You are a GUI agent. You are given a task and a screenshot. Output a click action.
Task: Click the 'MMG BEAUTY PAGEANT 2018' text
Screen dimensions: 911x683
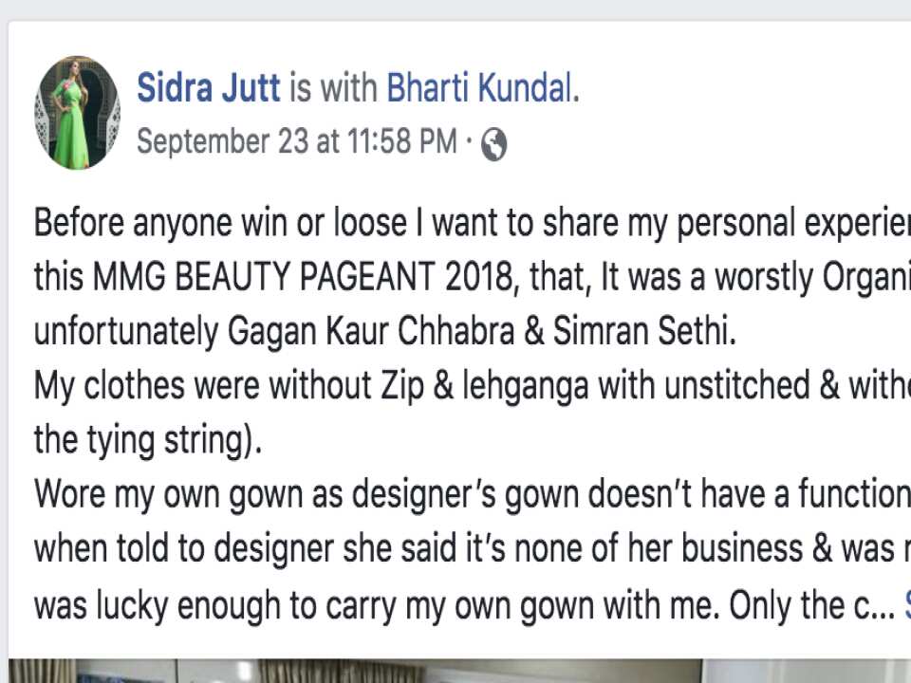click(x=303, y=276)
